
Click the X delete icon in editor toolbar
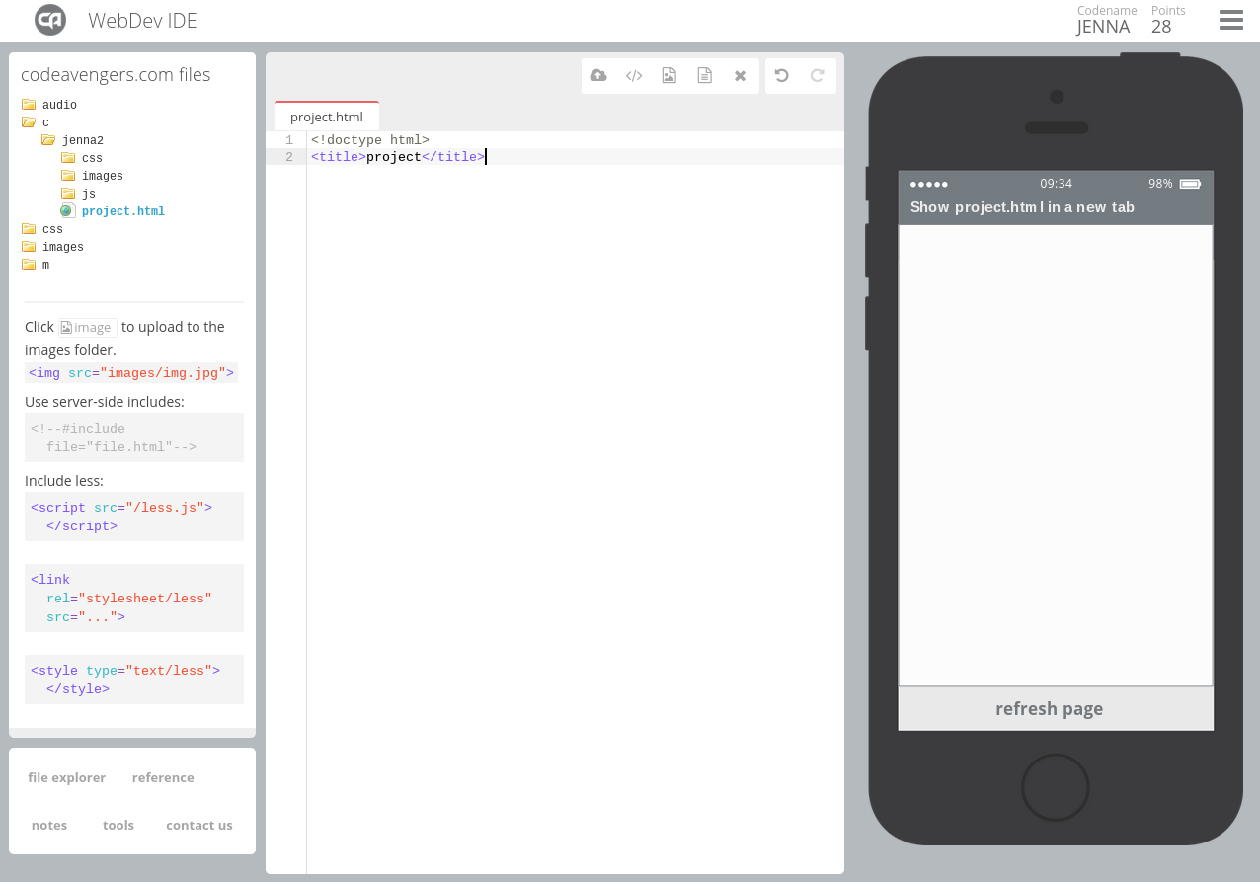(740, 75)
